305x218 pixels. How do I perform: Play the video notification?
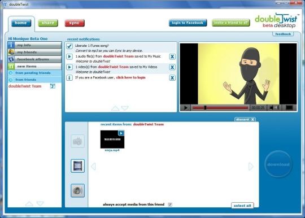tap(69, 67)
